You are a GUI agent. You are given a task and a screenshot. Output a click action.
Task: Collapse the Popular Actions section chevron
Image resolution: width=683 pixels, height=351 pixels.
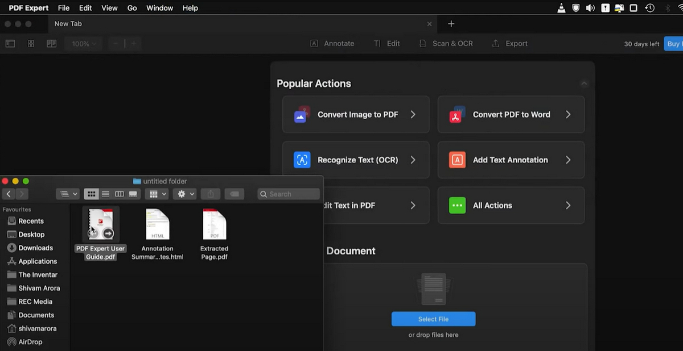[x=584, y=83]
